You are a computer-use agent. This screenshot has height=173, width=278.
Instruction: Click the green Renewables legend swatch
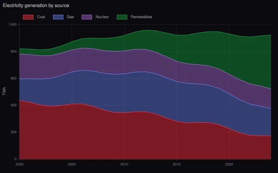click(x=122, y=17)
